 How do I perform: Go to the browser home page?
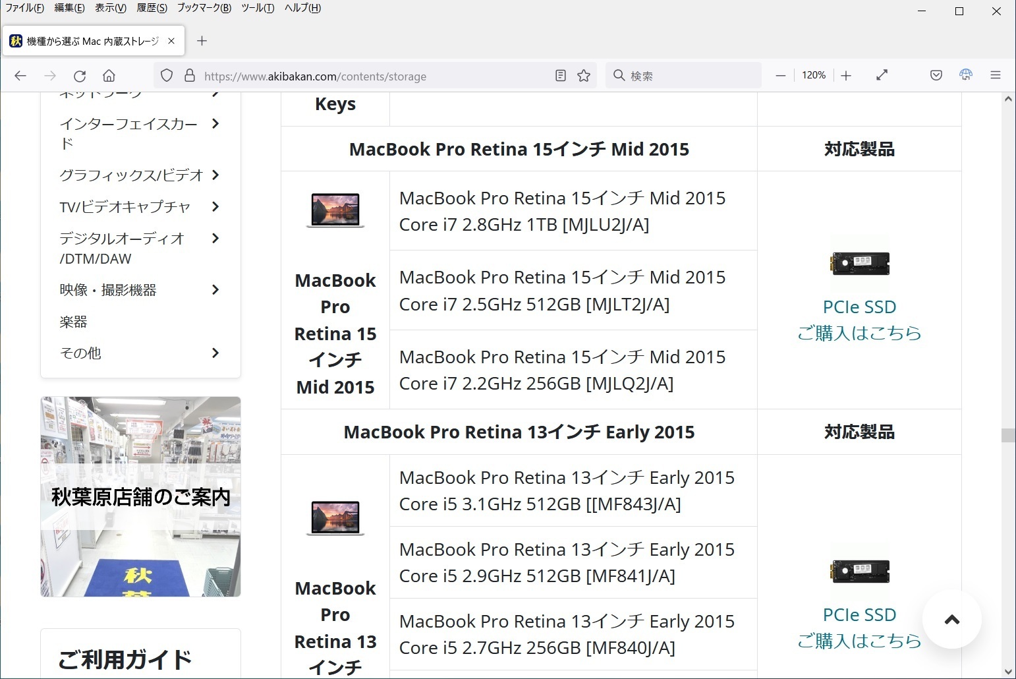tap(109, 76)
